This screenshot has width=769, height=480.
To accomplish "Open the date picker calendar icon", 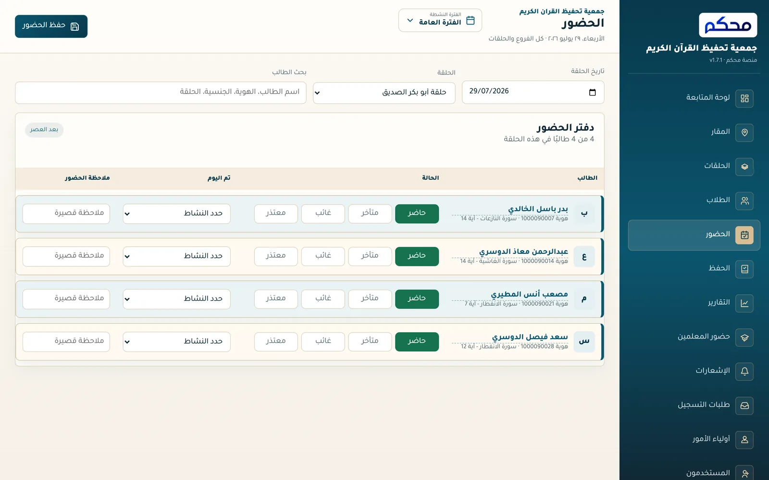I will point(592,92).
